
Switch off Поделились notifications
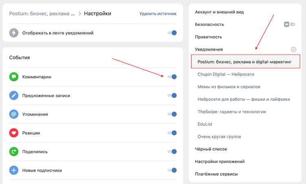point(172,152)
